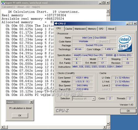Click the Threads value field
This screenshot has width=138, height=130.
pyautogui.click(x=130, y=99)
